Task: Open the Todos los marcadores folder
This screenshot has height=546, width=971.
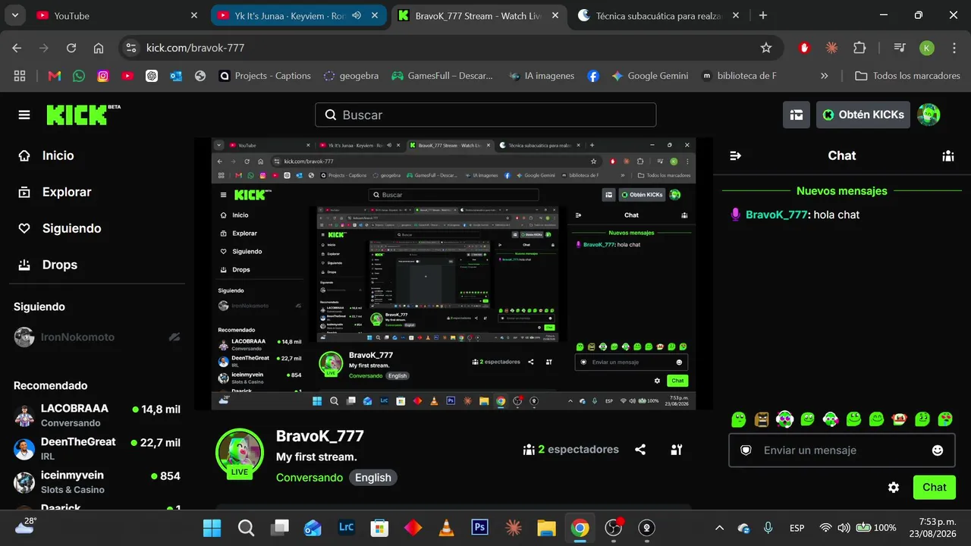Action: pyautogui.click(x=907, y=76)
